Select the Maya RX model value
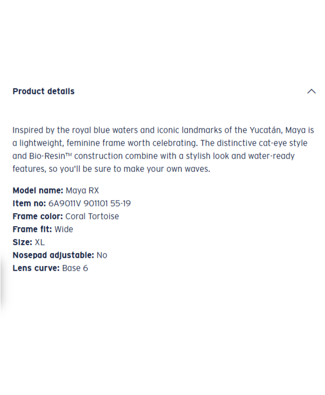Image resolution: width=325 pixels, height=395 pixels. (x=82, y=191)
